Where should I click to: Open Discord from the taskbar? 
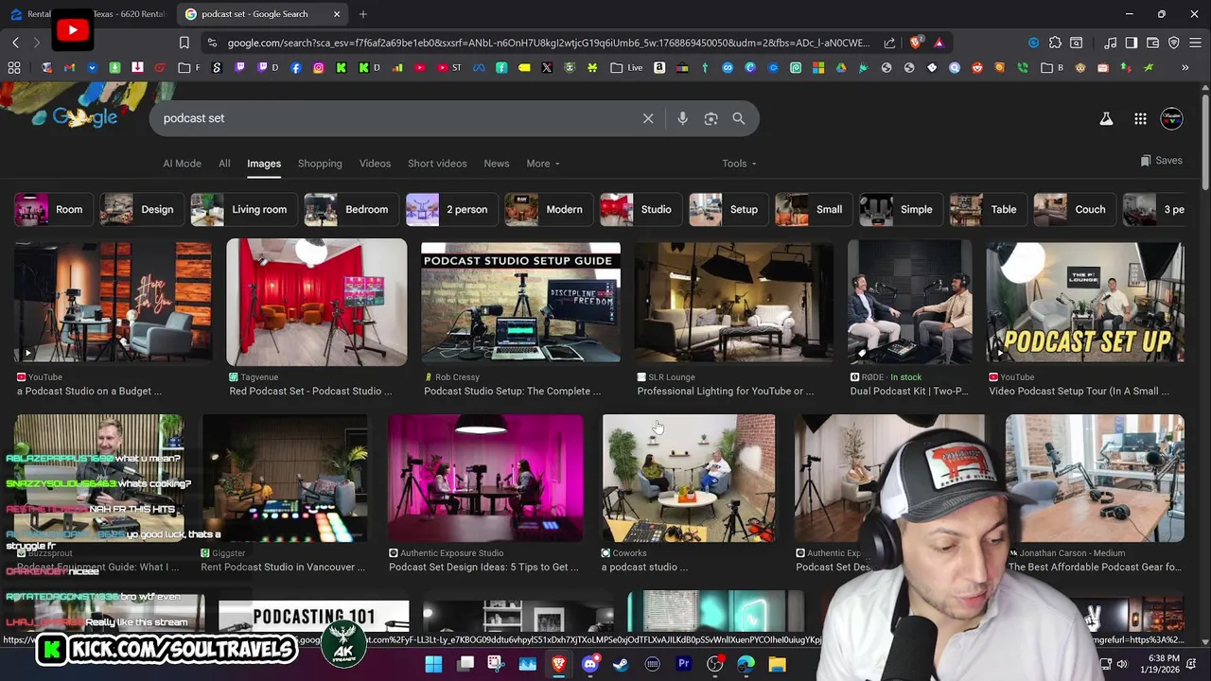click(x=589, y=664)
